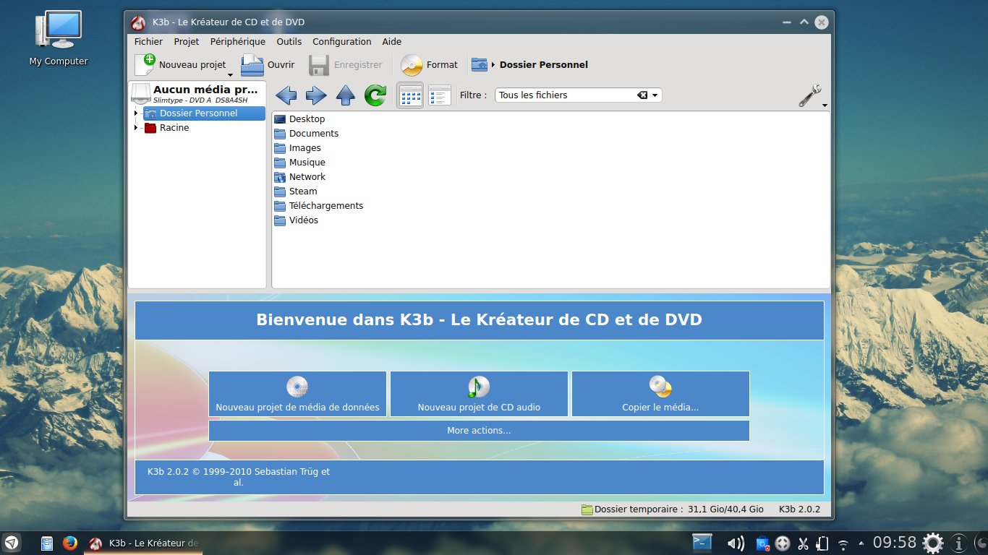The image size is (988, 555).
Task: Click the greyed Enregistrer save button
Action: pos(346,64)
